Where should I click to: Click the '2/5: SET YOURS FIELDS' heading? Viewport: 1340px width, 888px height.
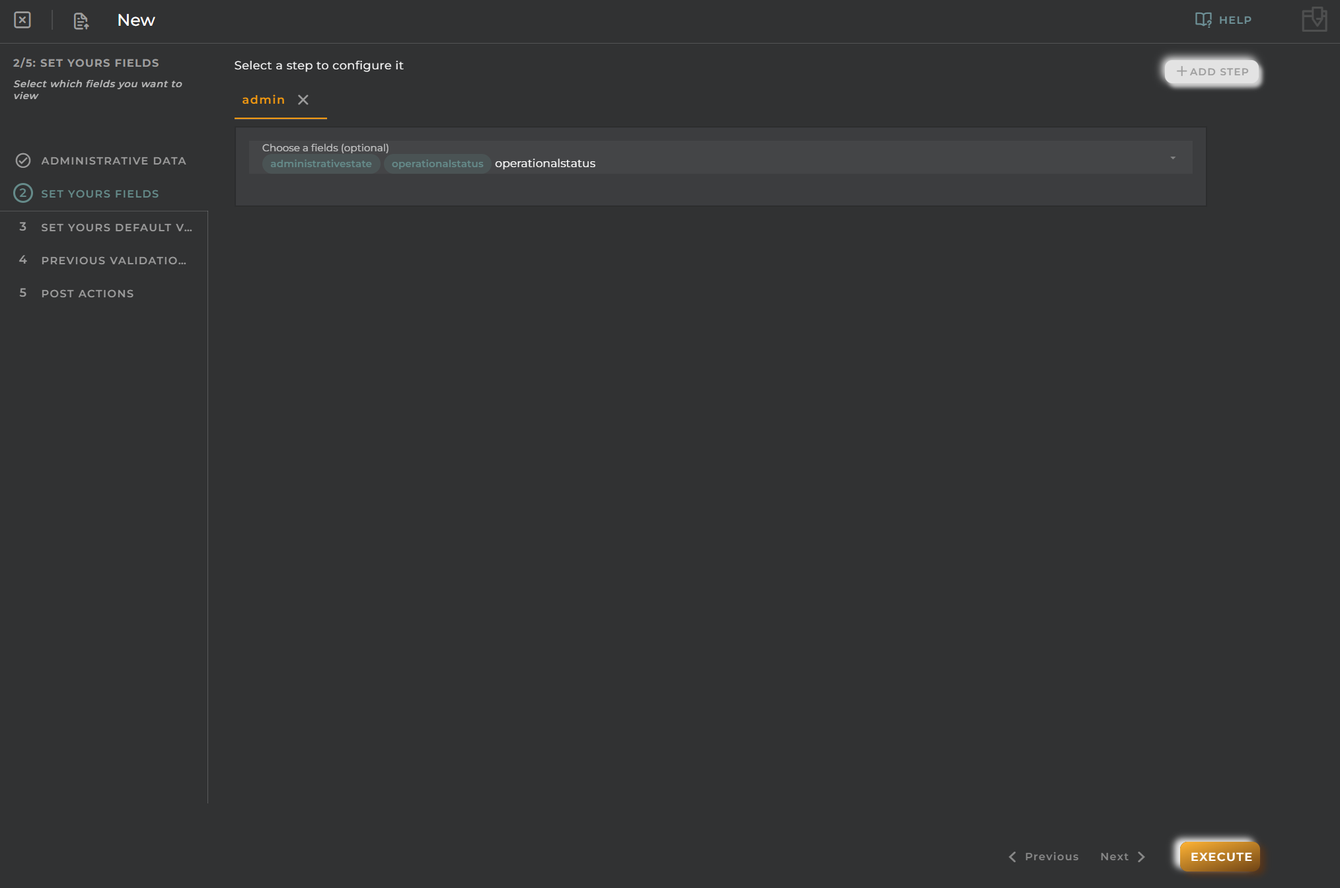click(86, 63)
